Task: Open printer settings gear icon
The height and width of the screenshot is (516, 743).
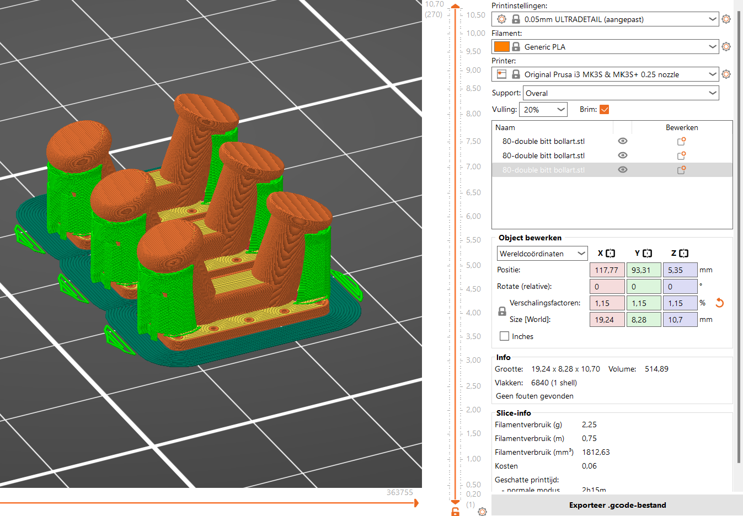Action: (x=726, y=74)
